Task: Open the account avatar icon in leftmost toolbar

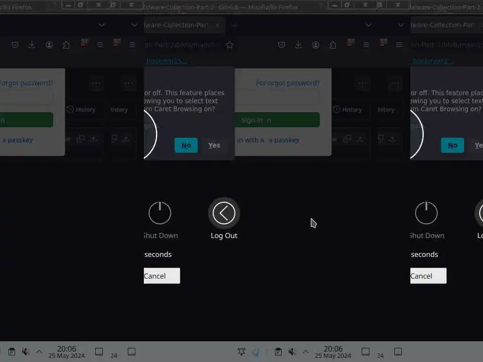Action: click(x=49, y=45)
